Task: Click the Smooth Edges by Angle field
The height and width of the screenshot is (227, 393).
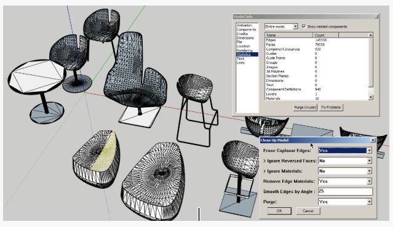Action: point(345,191)
